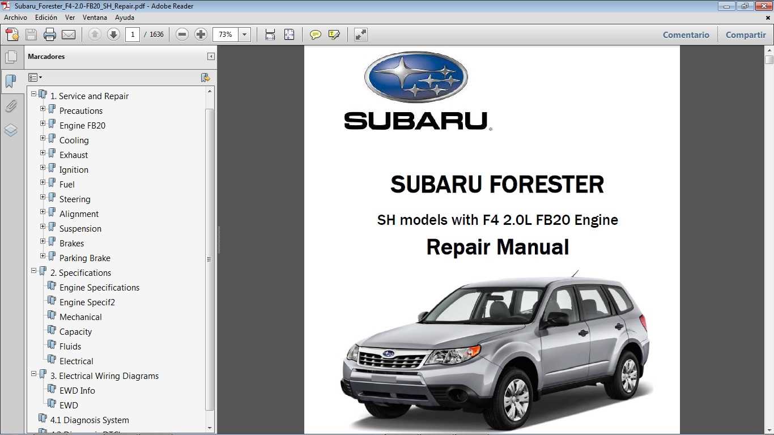Select the Alignment bookmark
The width and height of the screenshot is (774, 435).
pyautogui.click(x=79, y=214)
